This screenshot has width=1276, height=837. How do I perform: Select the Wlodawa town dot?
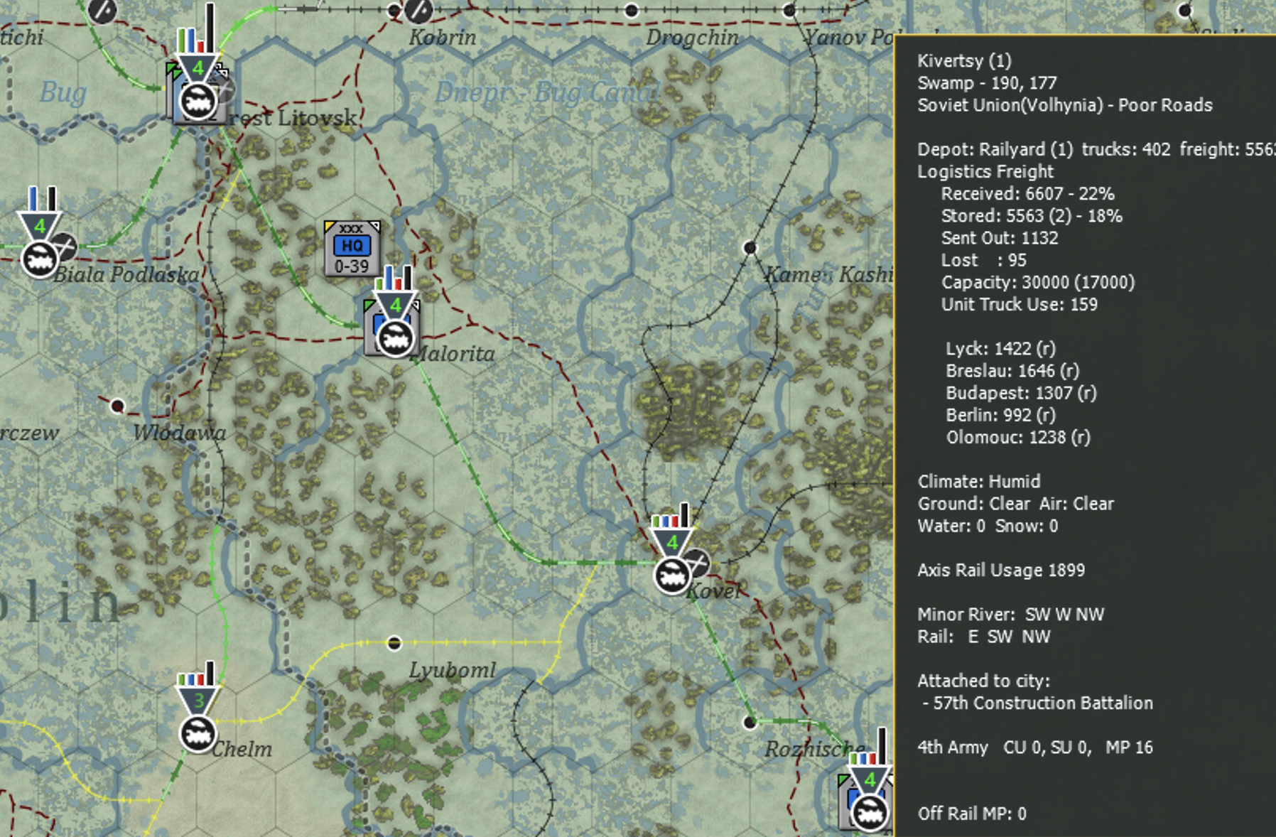[118, 406]
